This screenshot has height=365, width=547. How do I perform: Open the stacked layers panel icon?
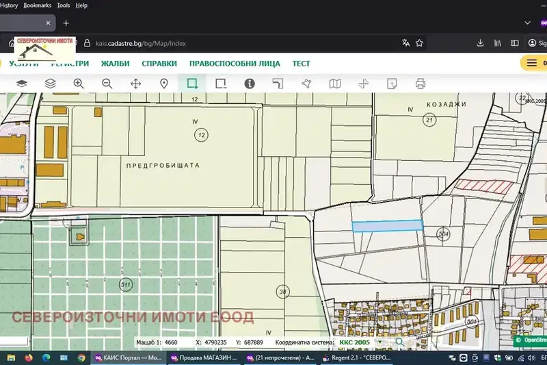(x=50, y=84)
